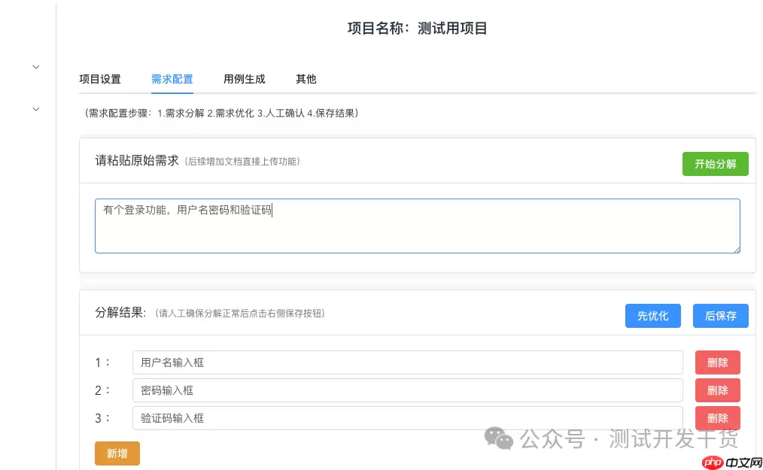Click inside the original requirements textarea

tap(418, 226)
